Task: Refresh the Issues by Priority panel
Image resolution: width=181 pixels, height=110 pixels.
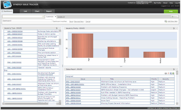Action: [174, 28]
